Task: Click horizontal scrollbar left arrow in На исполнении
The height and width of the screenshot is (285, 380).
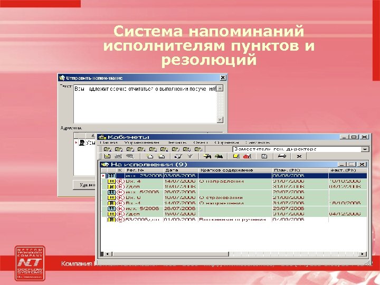Action: coord(107,254)
